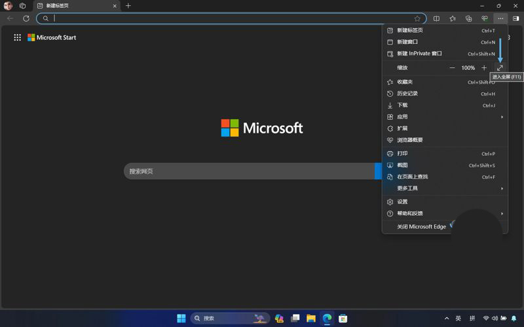Open 设置 from the menu
Viewport: 524px width, 327px height.
(x=445, y=202)
